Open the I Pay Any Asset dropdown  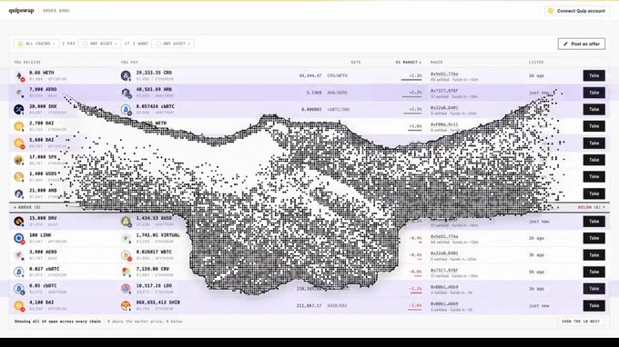(x=100, y=44)
